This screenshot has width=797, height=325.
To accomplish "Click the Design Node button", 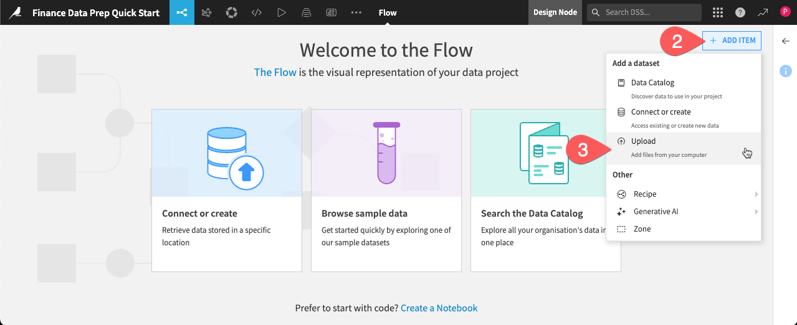I will pyautogui.click(x=555, y=12).
